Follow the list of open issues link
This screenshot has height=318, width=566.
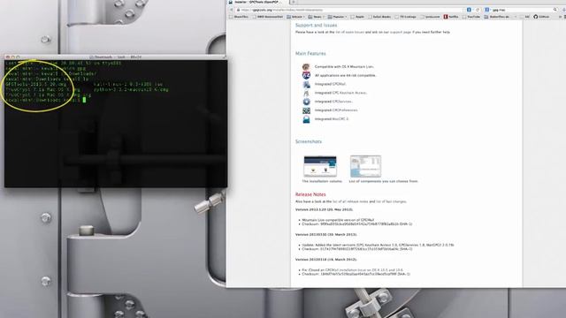[x=350, y=32]
